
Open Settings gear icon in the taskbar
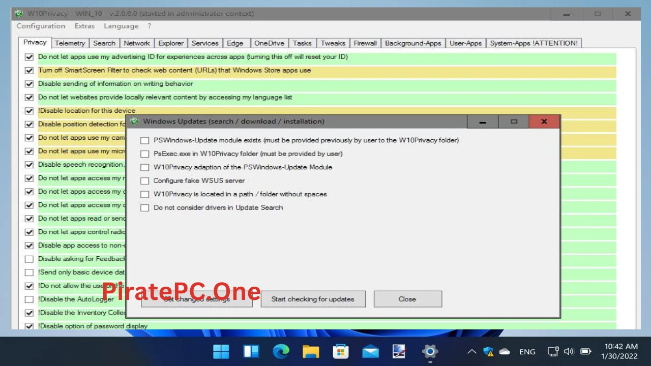430,351
